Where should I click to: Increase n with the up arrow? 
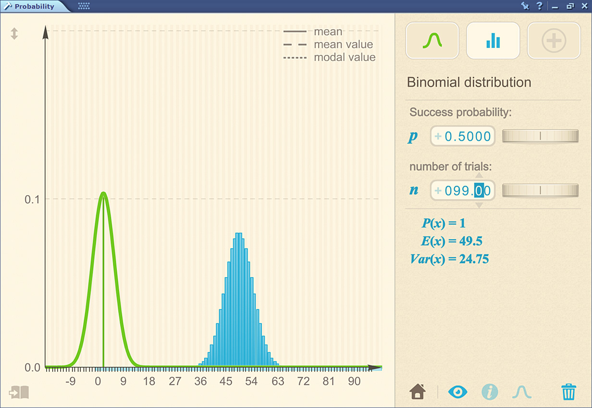click(x=479, y=175)
